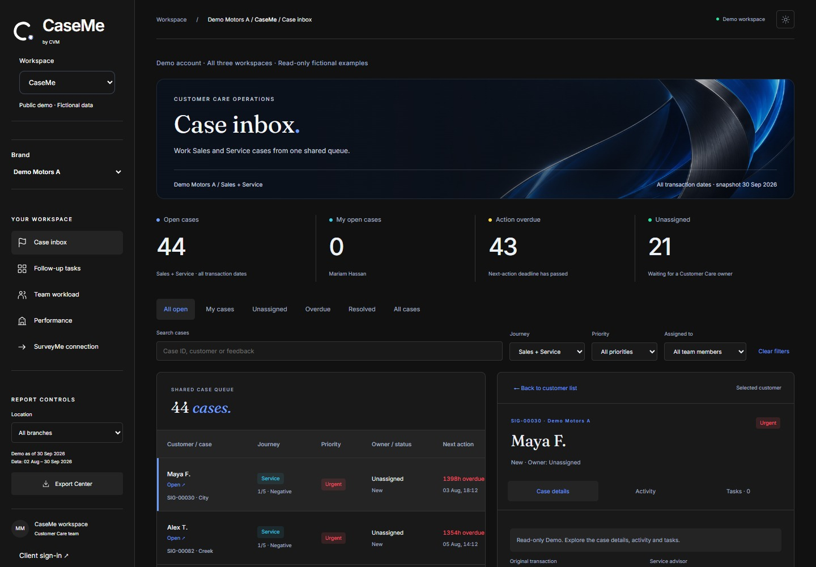Expand the Demo Motors A brand selector

click(67, 172)
